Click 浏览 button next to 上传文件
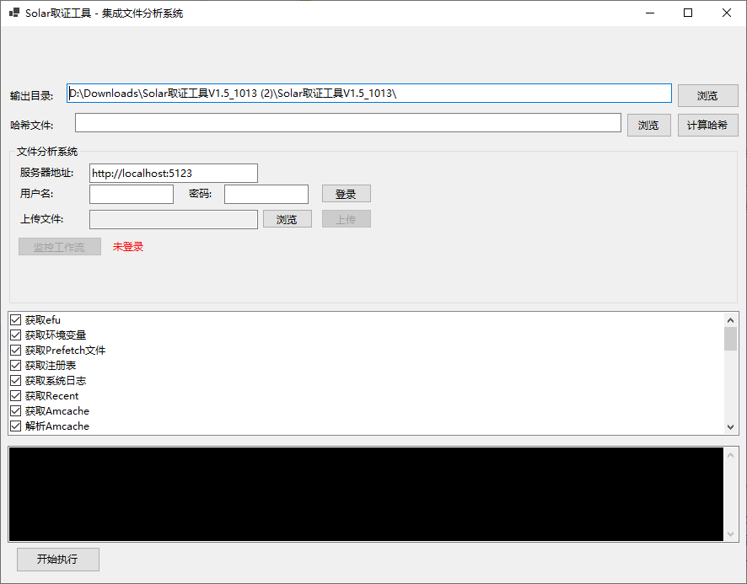Image resolution: width=747 pixels, height=584 pixels. [287, 219]
